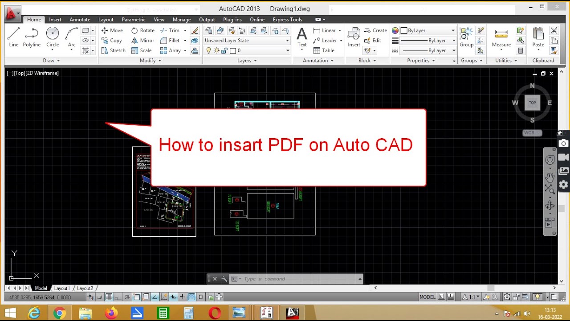Toggle Show/Hide Lineweight
This screenshot has width=570, height=321.
[182, 297]
